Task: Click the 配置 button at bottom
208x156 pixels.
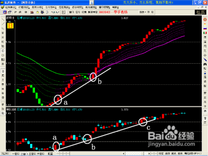Action: click(50, 154)
